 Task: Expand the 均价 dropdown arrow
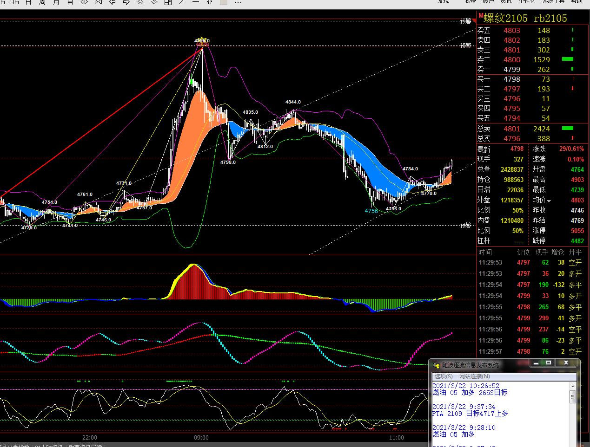click(x=549, y=201)
